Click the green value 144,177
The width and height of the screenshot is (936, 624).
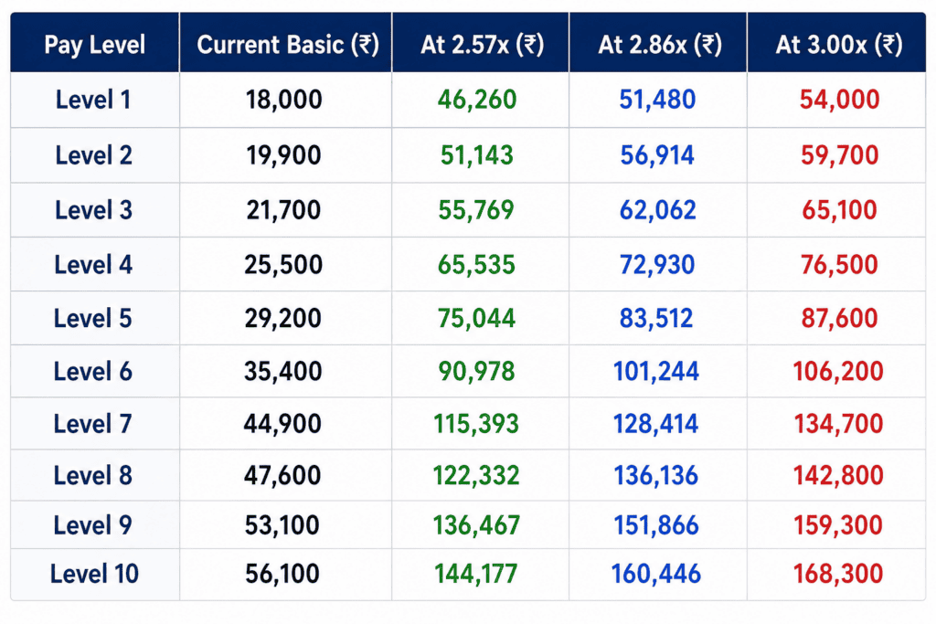[476, 574]
